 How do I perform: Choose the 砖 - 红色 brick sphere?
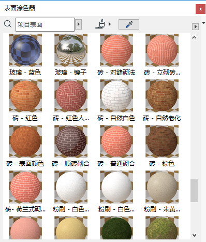[25, 96]
